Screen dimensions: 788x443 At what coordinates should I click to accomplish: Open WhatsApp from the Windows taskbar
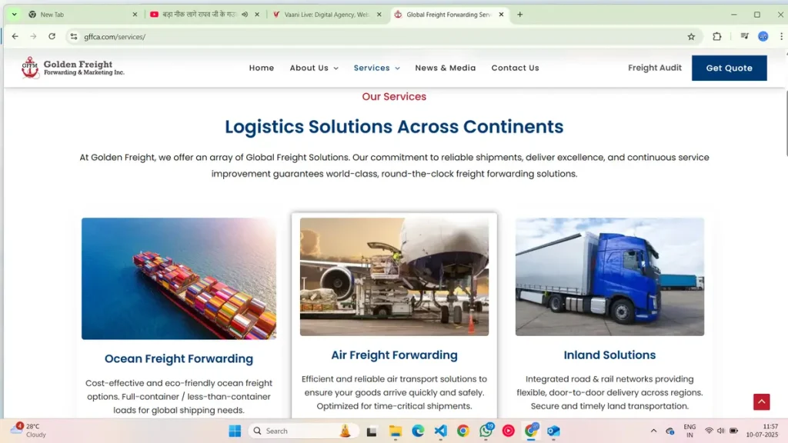click(x=486, y=431)
